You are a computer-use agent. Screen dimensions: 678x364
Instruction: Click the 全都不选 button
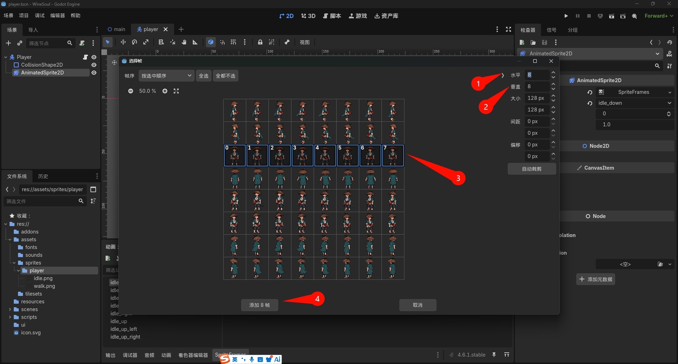[x=225, y=76]
